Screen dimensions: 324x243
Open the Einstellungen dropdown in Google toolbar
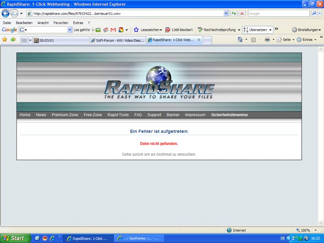tap(306, 30)
